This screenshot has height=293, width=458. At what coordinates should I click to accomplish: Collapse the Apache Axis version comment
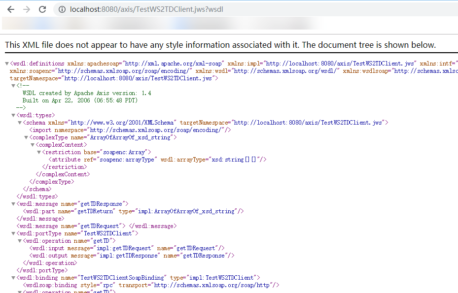tap(13, 85)
